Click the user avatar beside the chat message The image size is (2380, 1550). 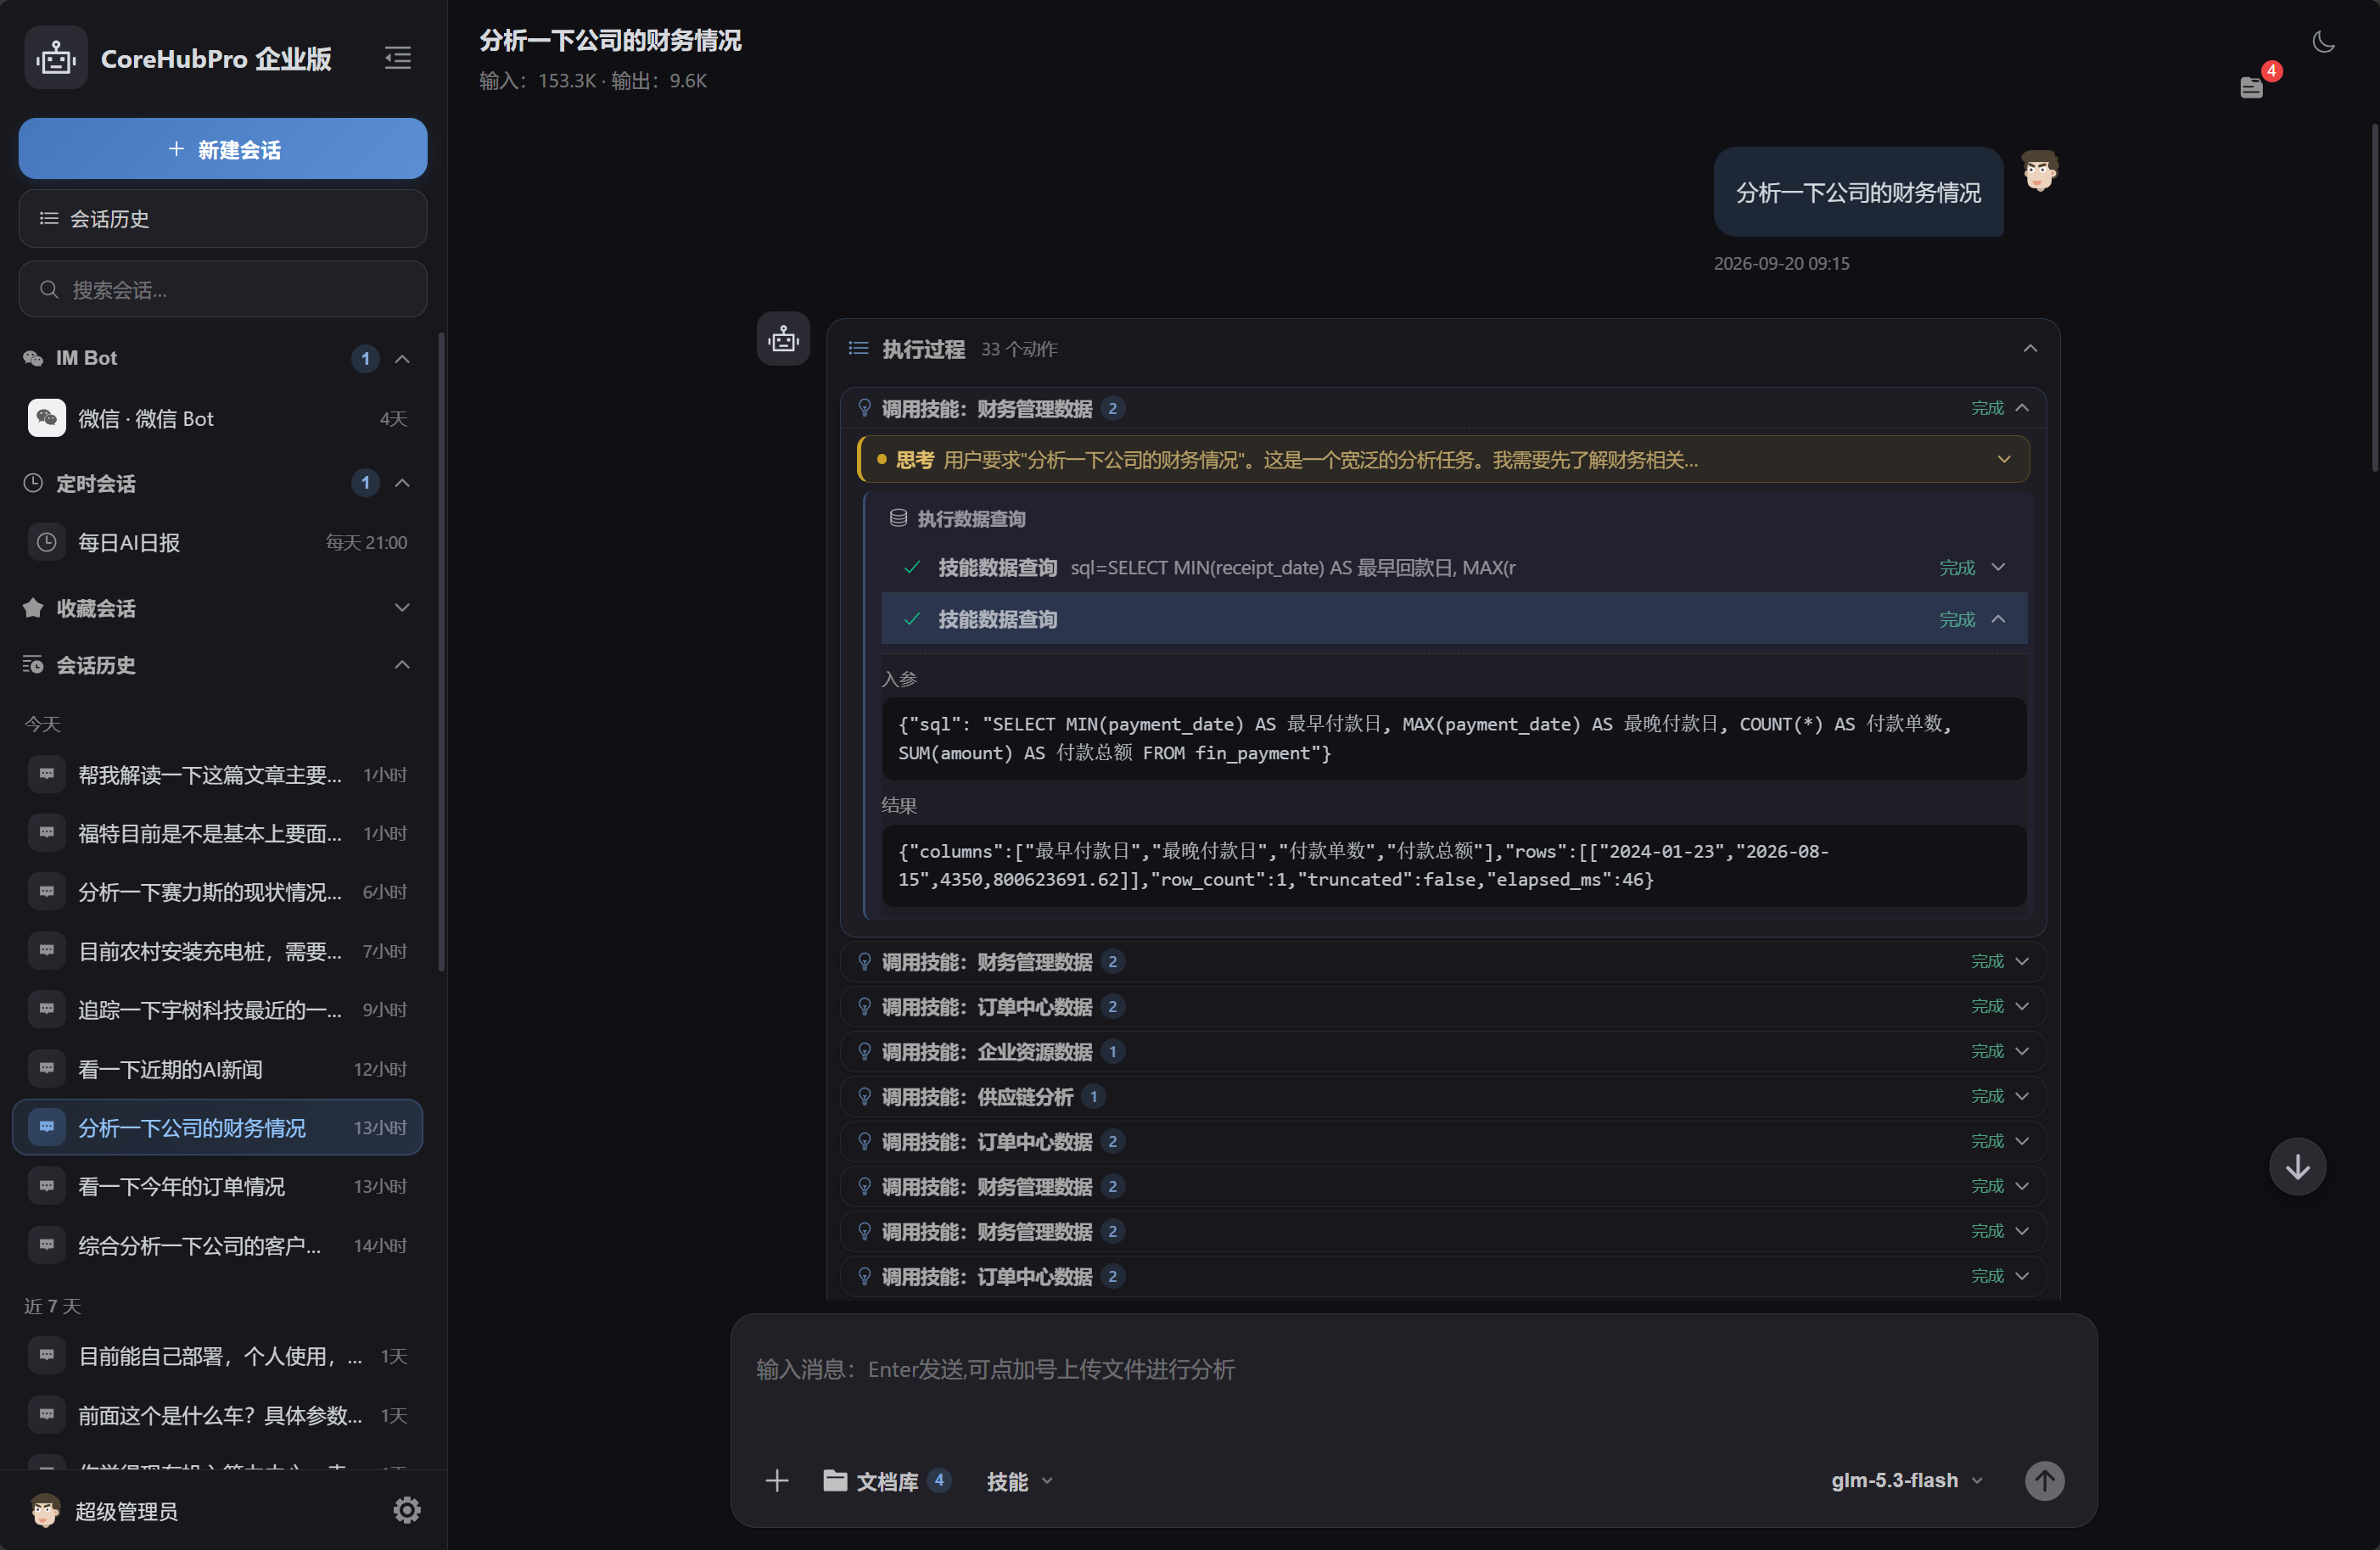tap(2039, 171)
